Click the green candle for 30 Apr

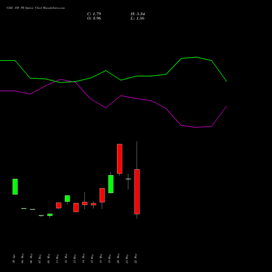click(x=15, y=187)
